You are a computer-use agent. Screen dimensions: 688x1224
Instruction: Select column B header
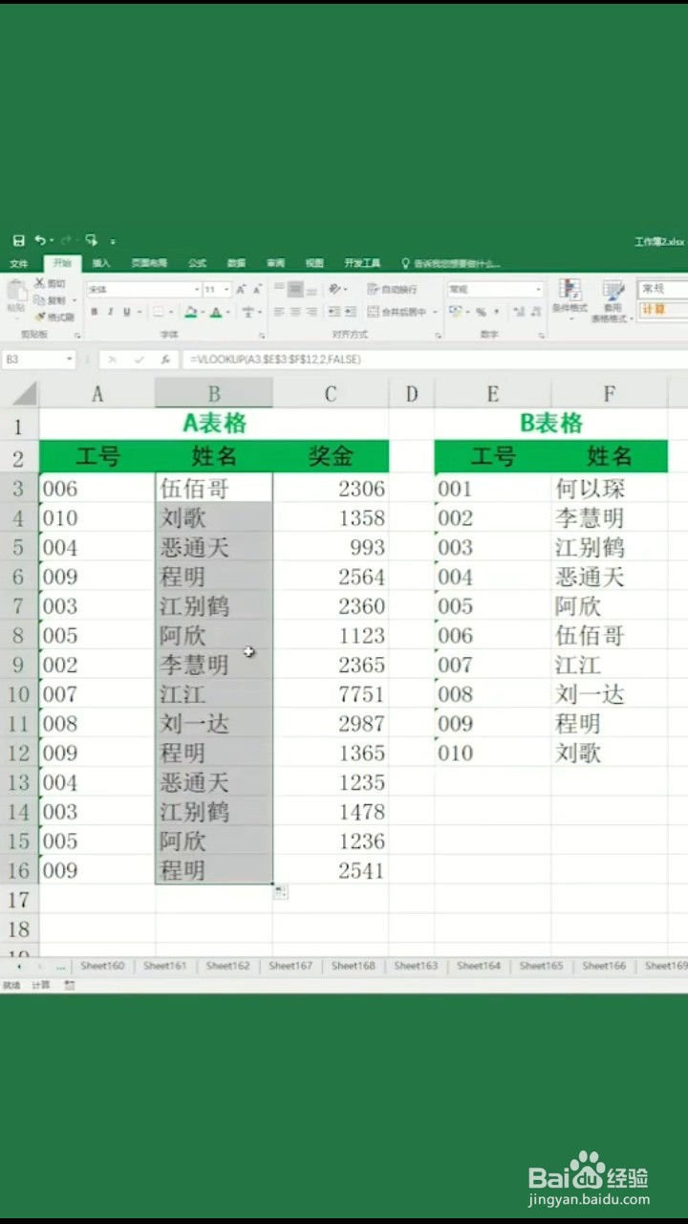coord(214,393)
